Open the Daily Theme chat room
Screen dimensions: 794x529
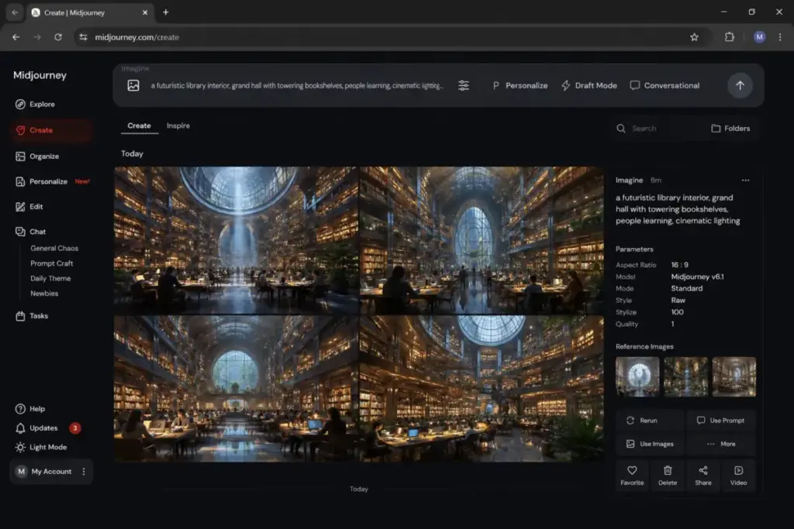tap(50, 279)
